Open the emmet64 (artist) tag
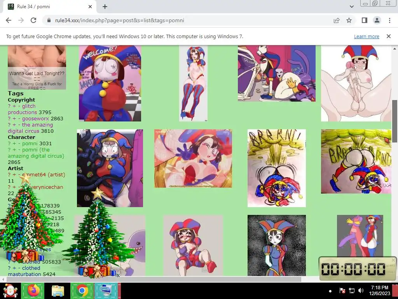Viewport: 398px width, 299px height. 44,174
